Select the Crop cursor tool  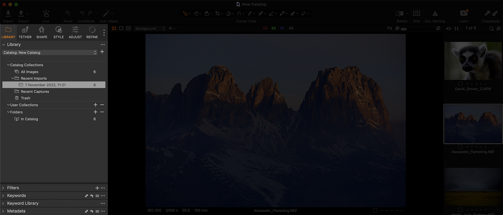(x=217, y=13)
